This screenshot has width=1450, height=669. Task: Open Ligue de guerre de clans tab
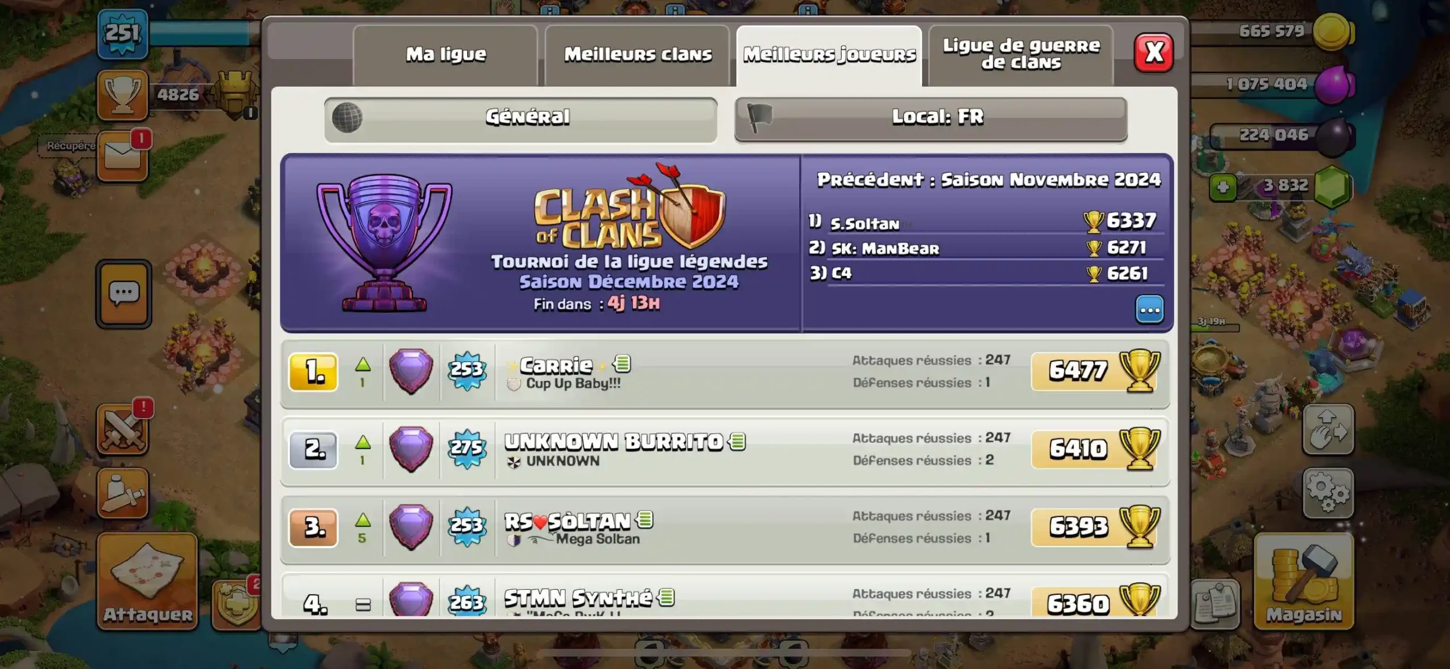tap(1021, 55)
